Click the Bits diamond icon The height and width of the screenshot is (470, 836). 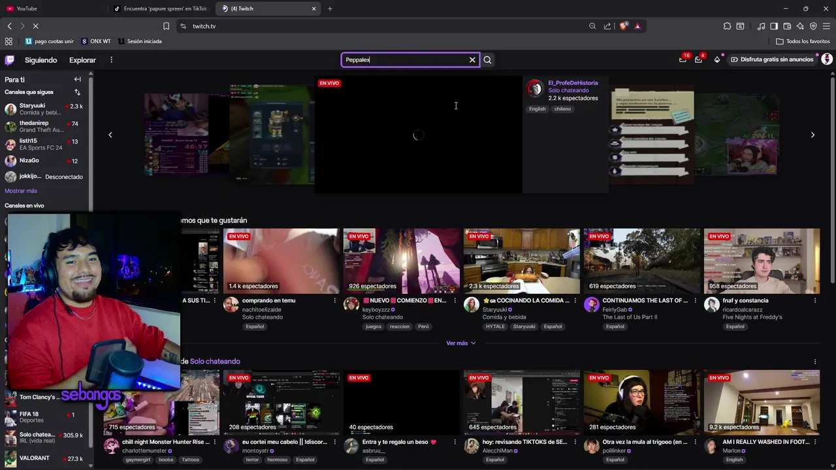pyautogui.click(x=716, y=59)
